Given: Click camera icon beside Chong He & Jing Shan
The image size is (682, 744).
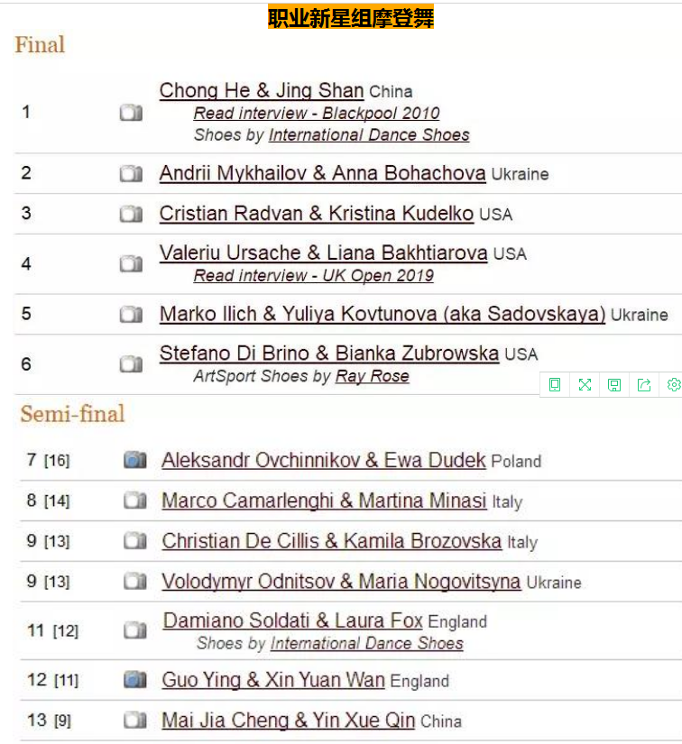Looking at the screenshot, I should [x=131, y=113].
